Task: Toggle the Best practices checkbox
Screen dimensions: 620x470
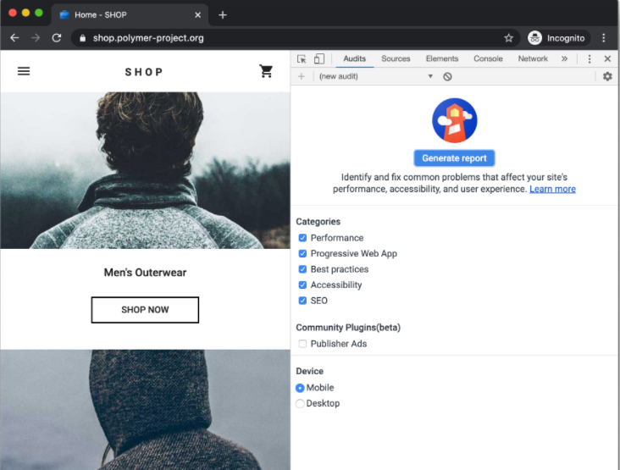Action: coord(302,269)
